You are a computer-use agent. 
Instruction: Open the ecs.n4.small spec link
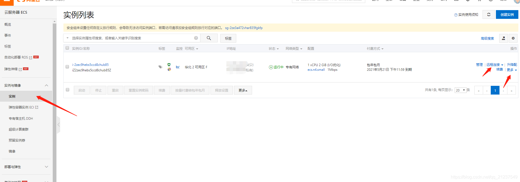(316, 70)
